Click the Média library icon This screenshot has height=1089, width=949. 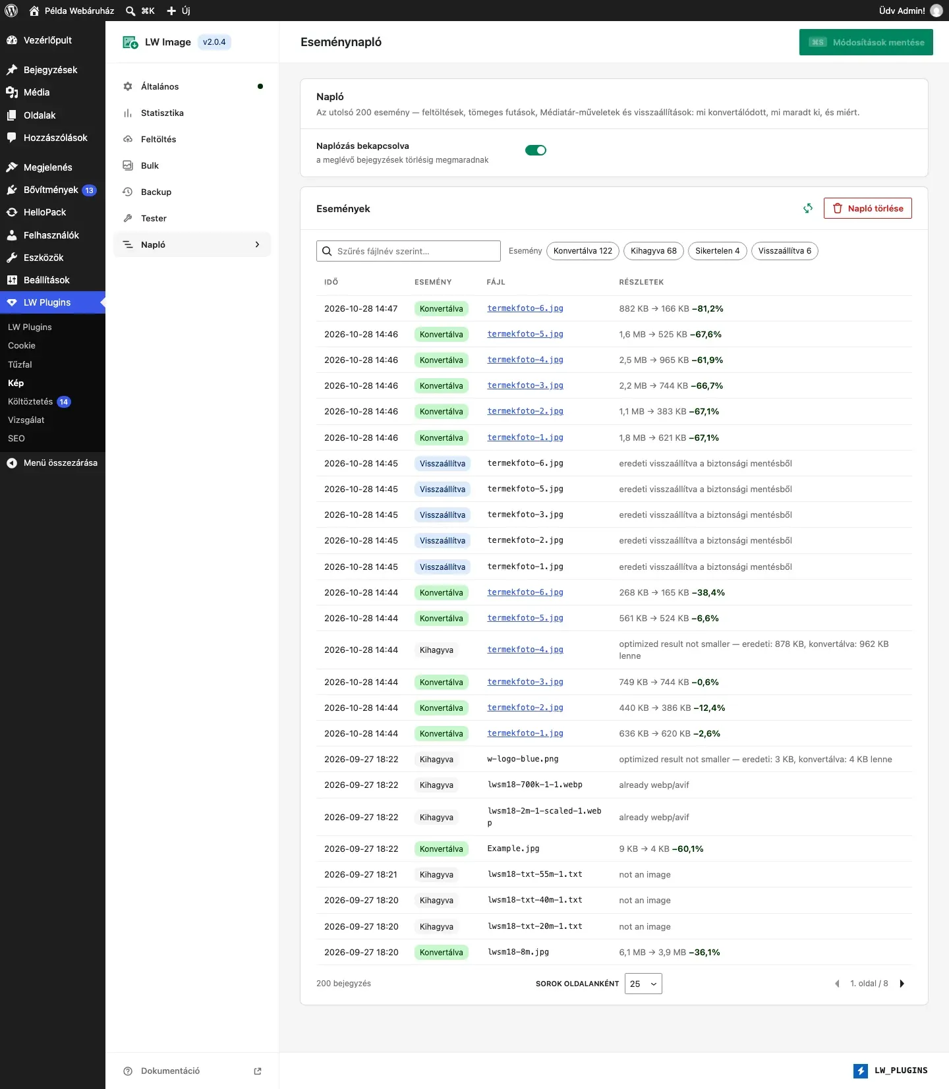[12, 92]
